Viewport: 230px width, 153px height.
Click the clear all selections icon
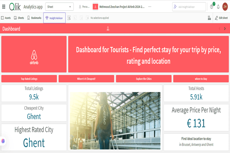87,18
